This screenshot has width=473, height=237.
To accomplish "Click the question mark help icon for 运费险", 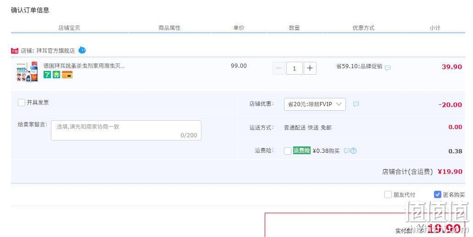I will pos(354,151).
